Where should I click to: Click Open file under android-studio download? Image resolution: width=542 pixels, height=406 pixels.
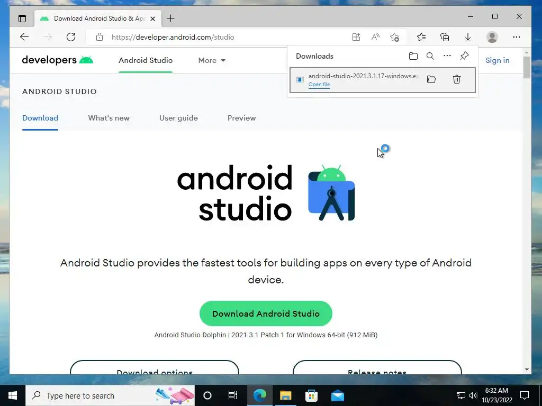point(319,85)
